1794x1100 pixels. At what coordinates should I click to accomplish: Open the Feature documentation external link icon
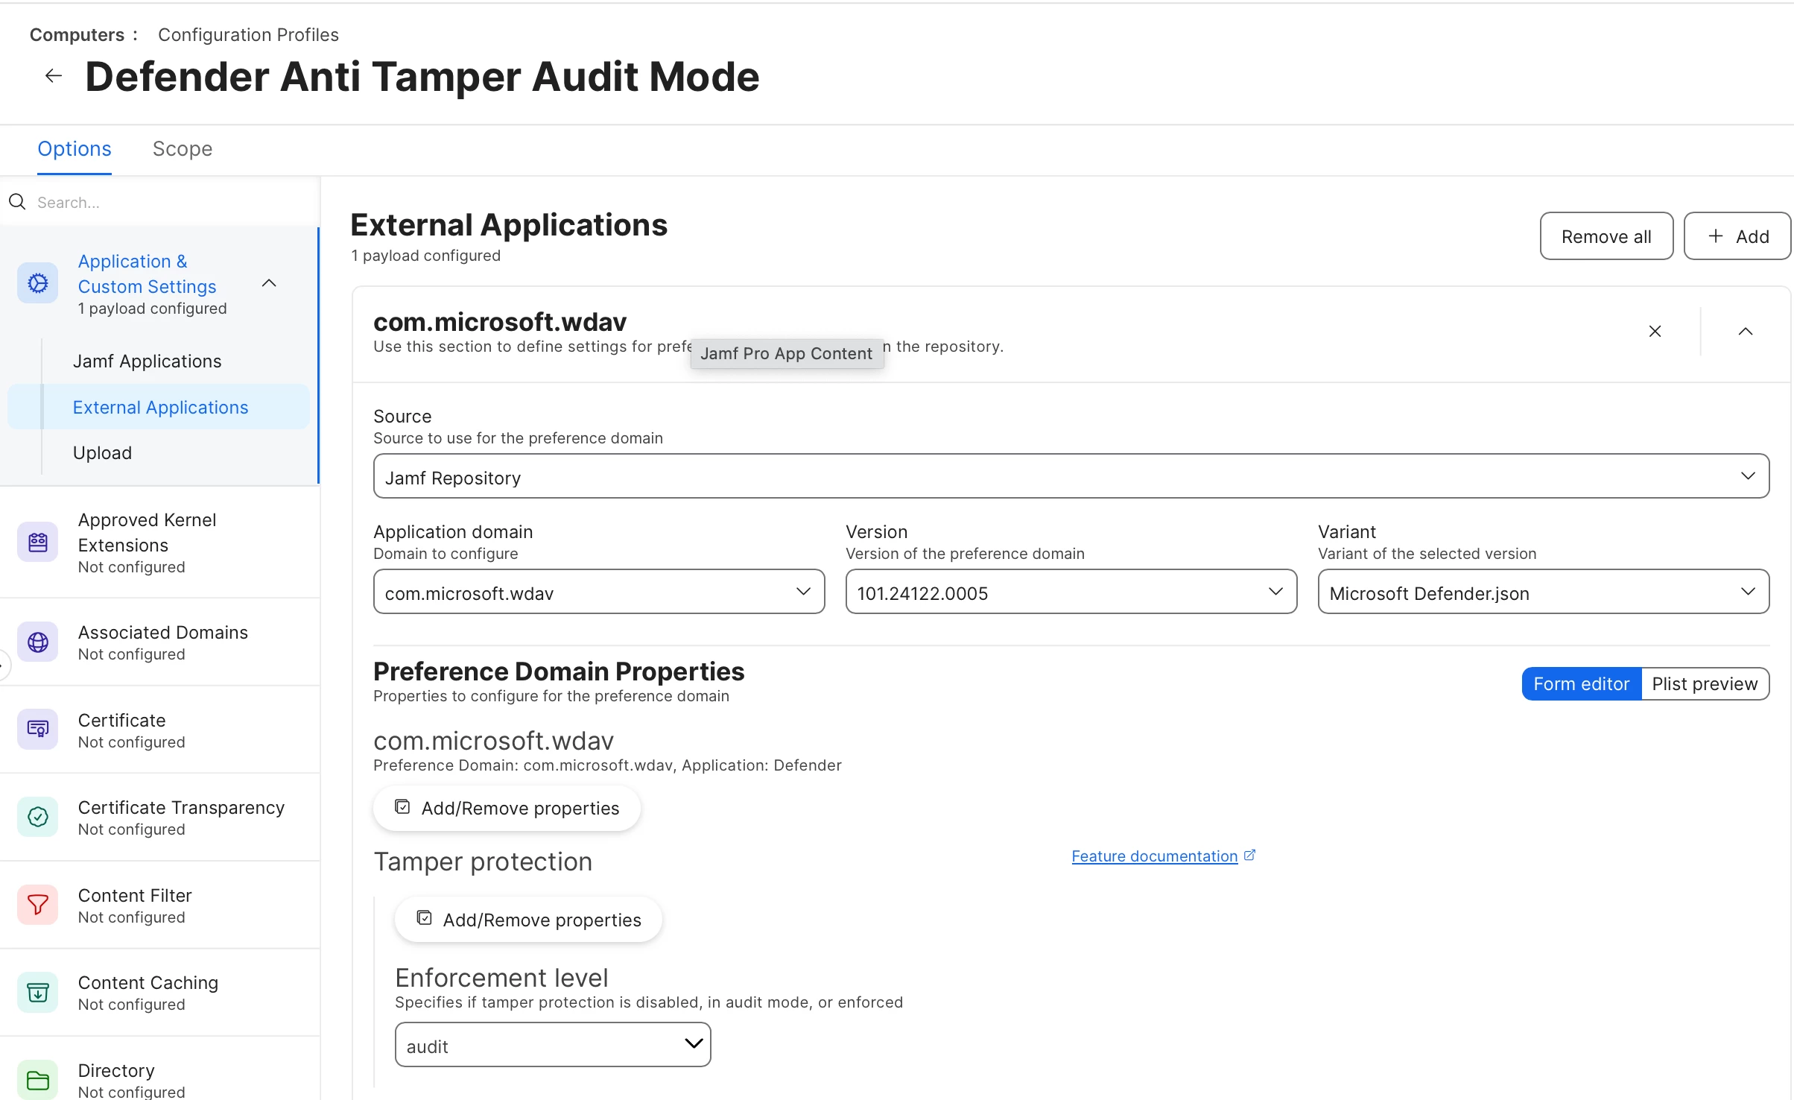coord(1250,855)
